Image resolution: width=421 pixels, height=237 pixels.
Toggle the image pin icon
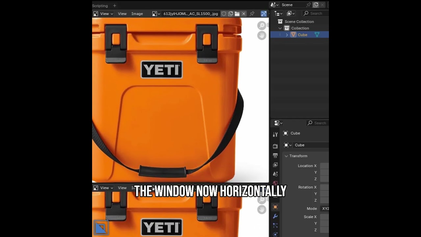252,14
